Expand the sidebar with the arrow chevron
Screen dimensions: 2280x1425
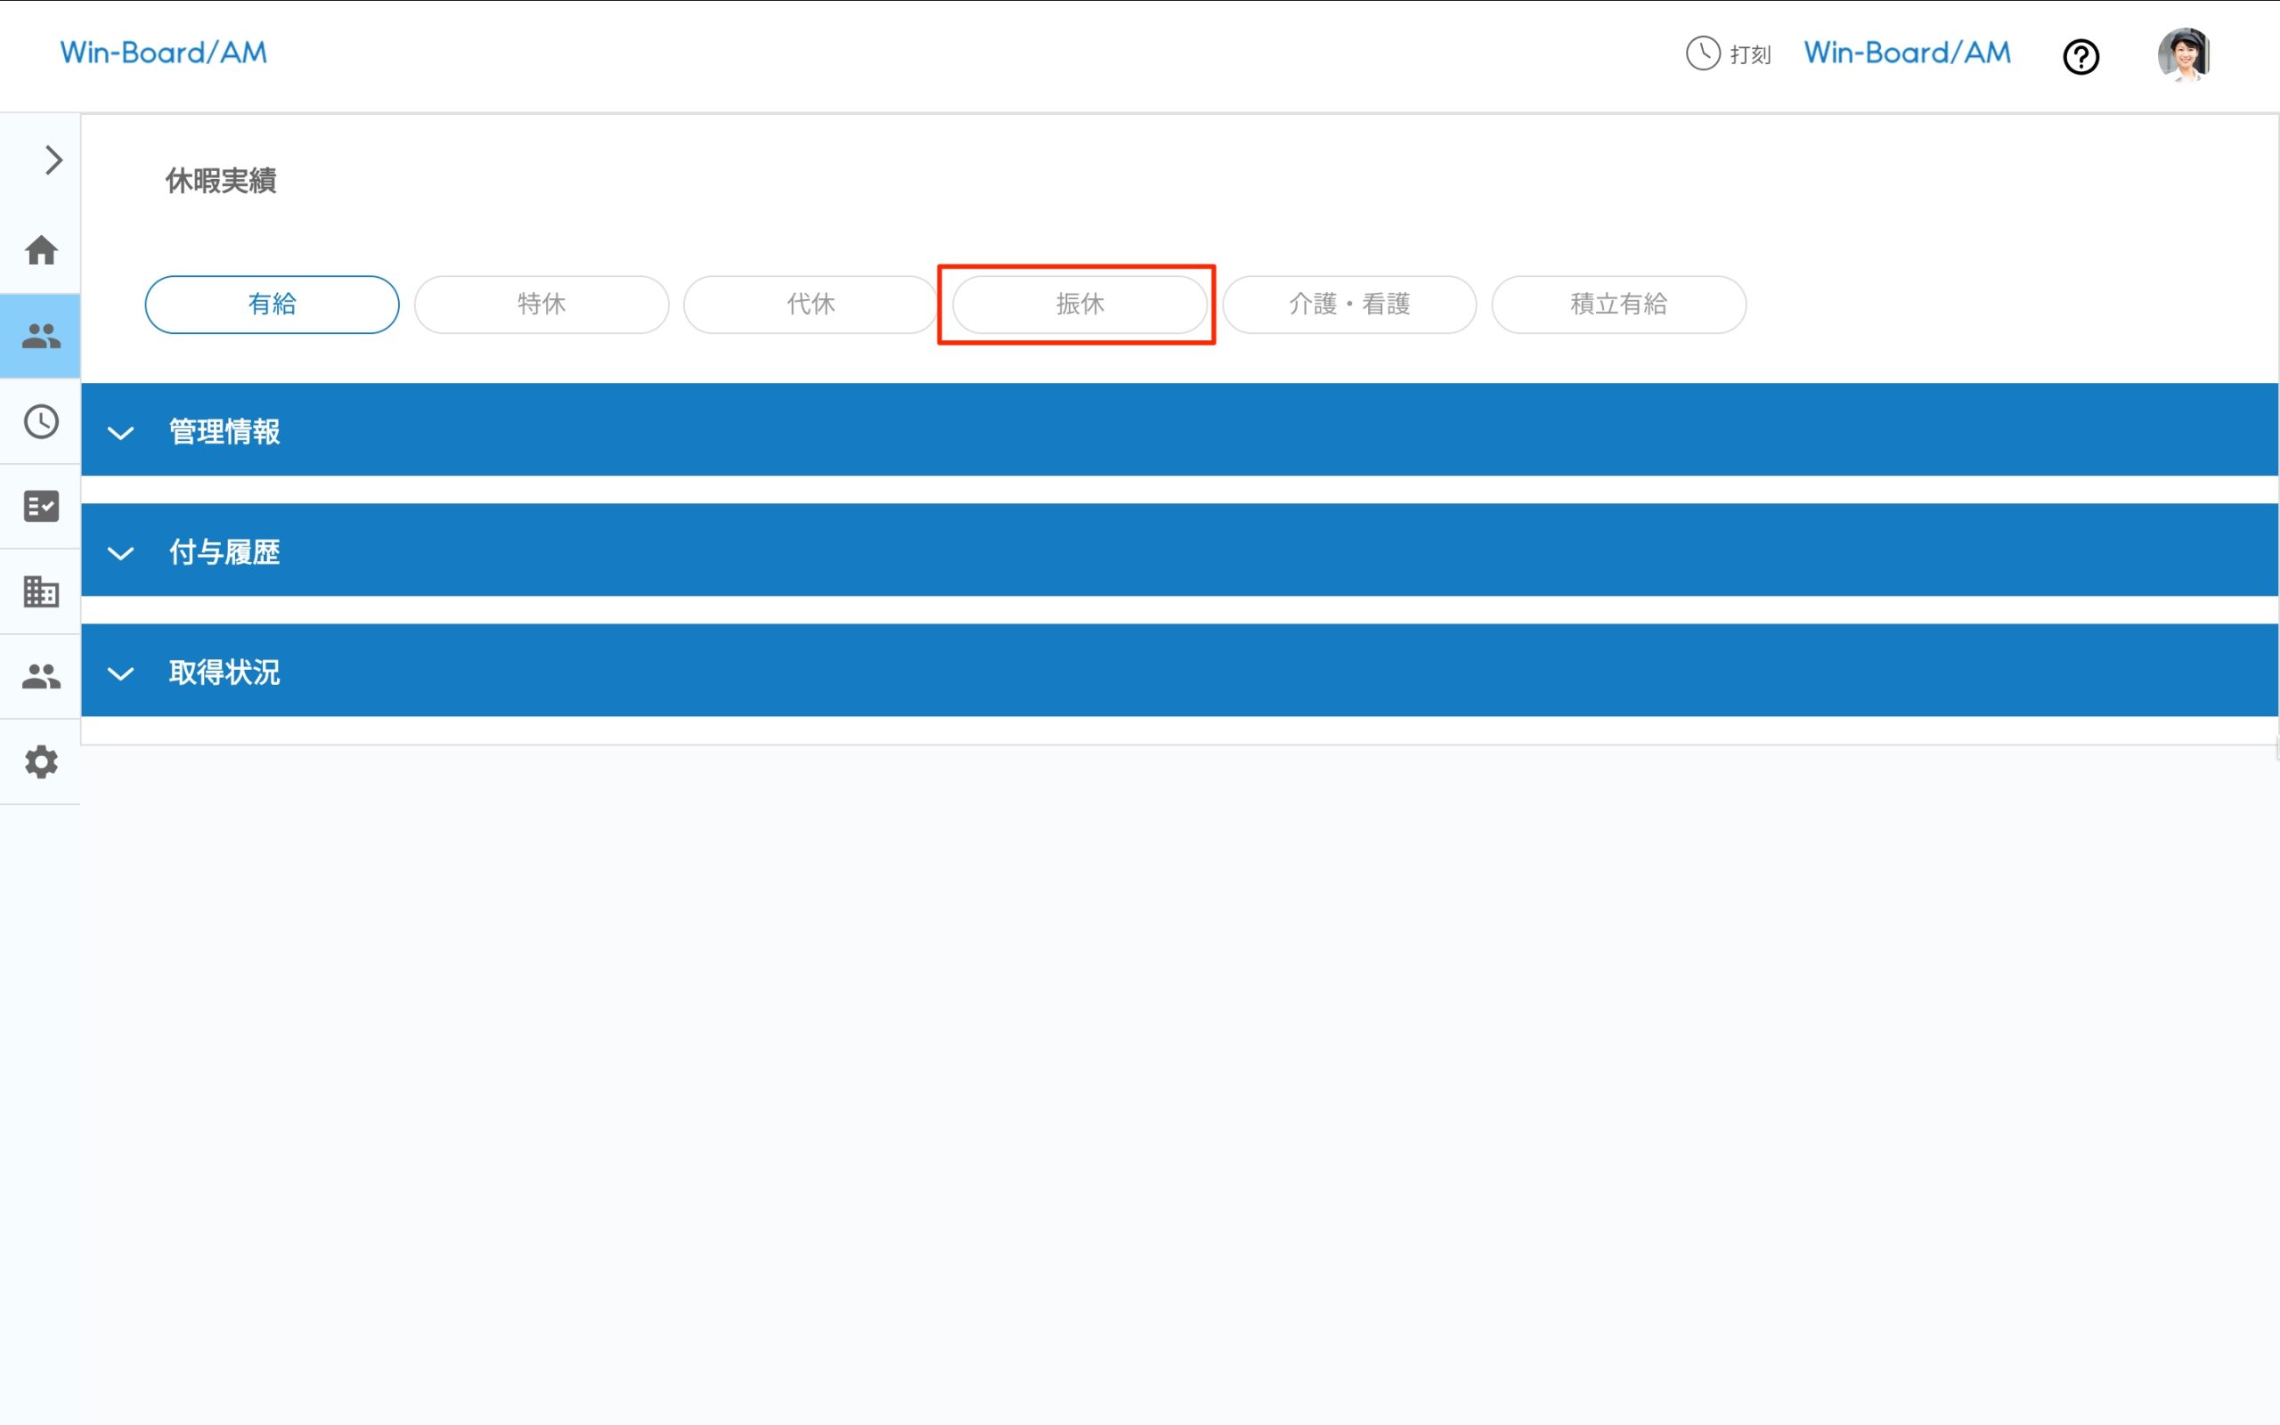click(x=53, y=160)
